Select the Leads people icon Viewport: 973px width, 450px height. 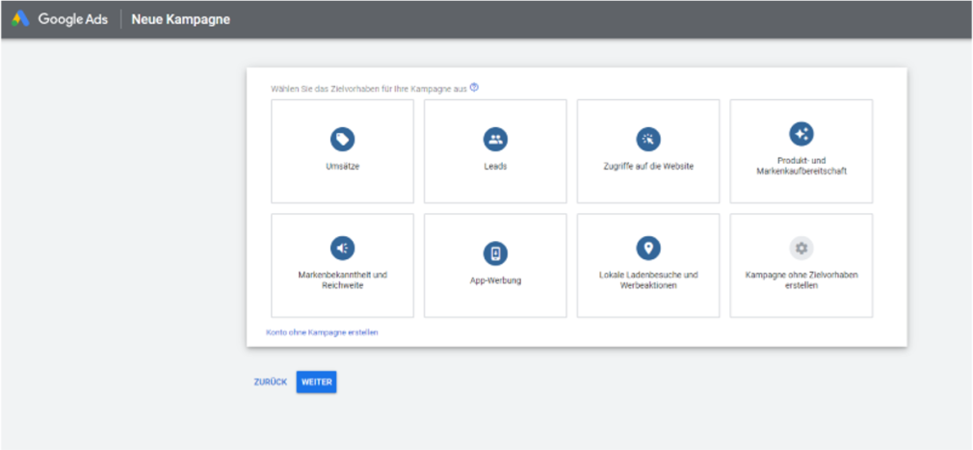point(495,139)
